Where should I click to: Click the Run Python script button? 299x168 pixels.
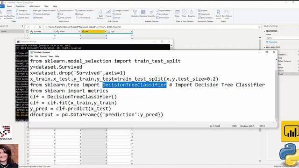(227, 14)
